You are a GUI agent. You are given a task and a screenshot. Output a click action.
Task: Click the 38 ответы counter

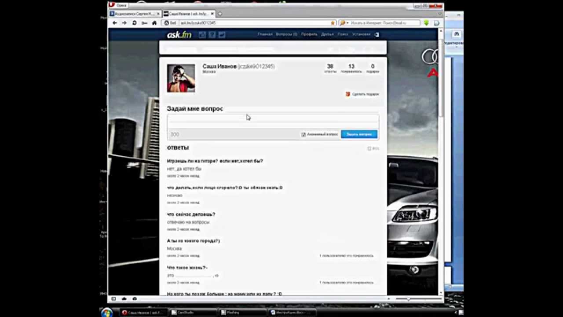pyautogui.click(x=330, y=68)
